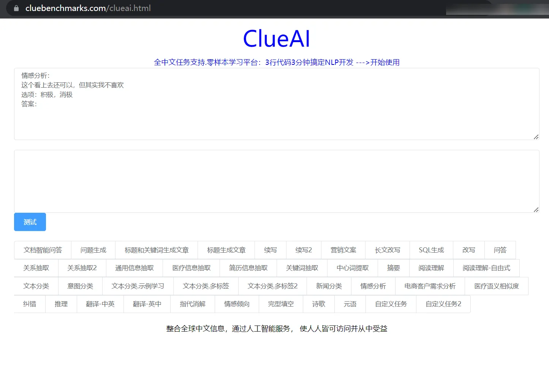Open the 自定义任务2 task
Image resolution: width=549 pixels, height=368 pixels.
pyautogui.click(x=443, y=304)
